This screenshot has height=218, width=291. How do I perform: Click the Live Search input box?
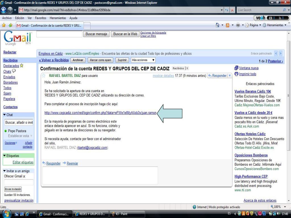point(259,10)
